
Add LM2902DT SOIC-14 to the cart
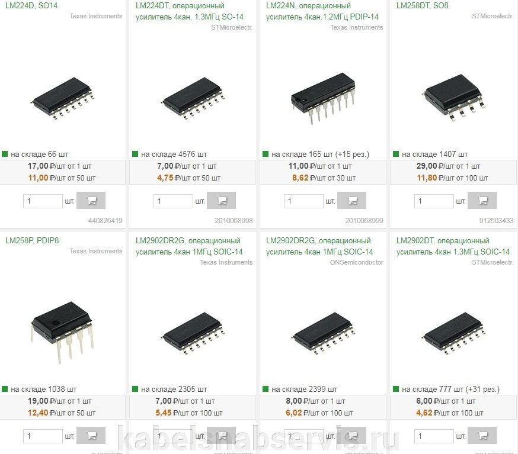click(x=482, y=436)
